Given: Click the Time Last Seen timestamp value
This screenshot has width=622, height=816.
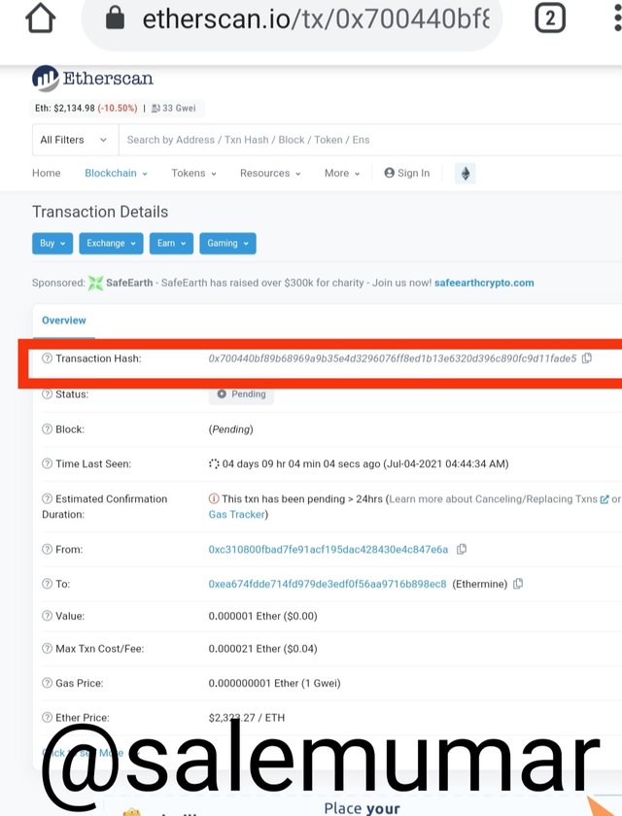Looking at the screenshot, I should 364,464.
